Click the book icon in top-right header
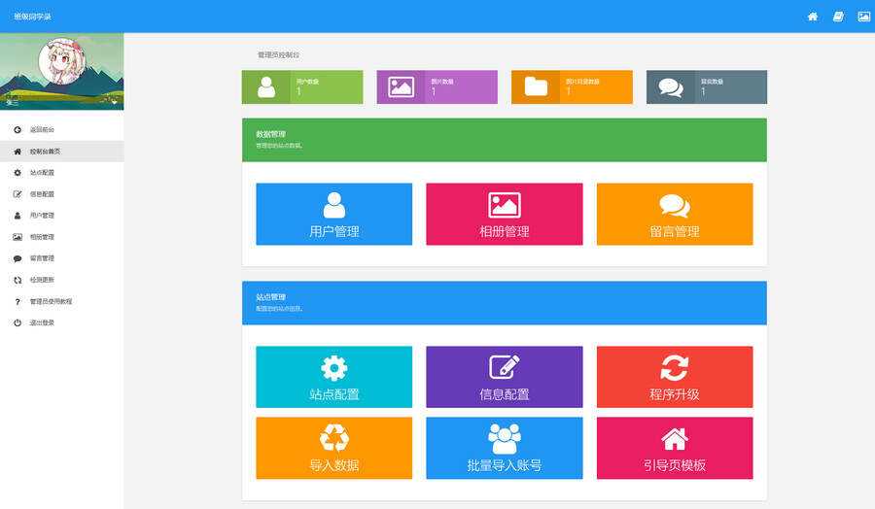The width and height of the screenshot is (875, 509). (838, 17)
